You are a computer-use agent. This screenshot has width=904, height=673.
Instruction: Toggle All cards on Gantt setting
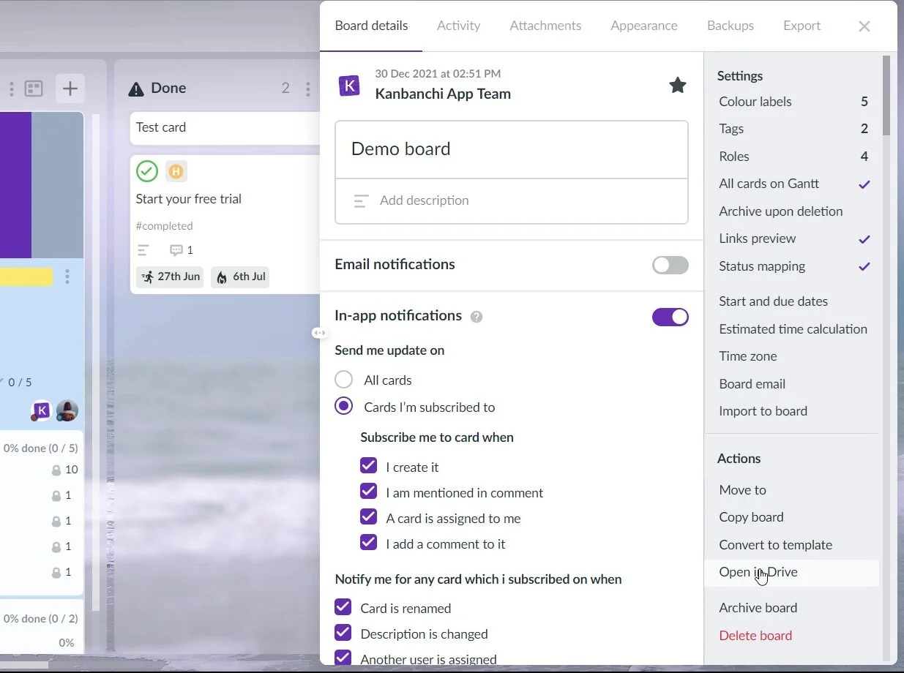pyautogui.click(x=793, y=184)
